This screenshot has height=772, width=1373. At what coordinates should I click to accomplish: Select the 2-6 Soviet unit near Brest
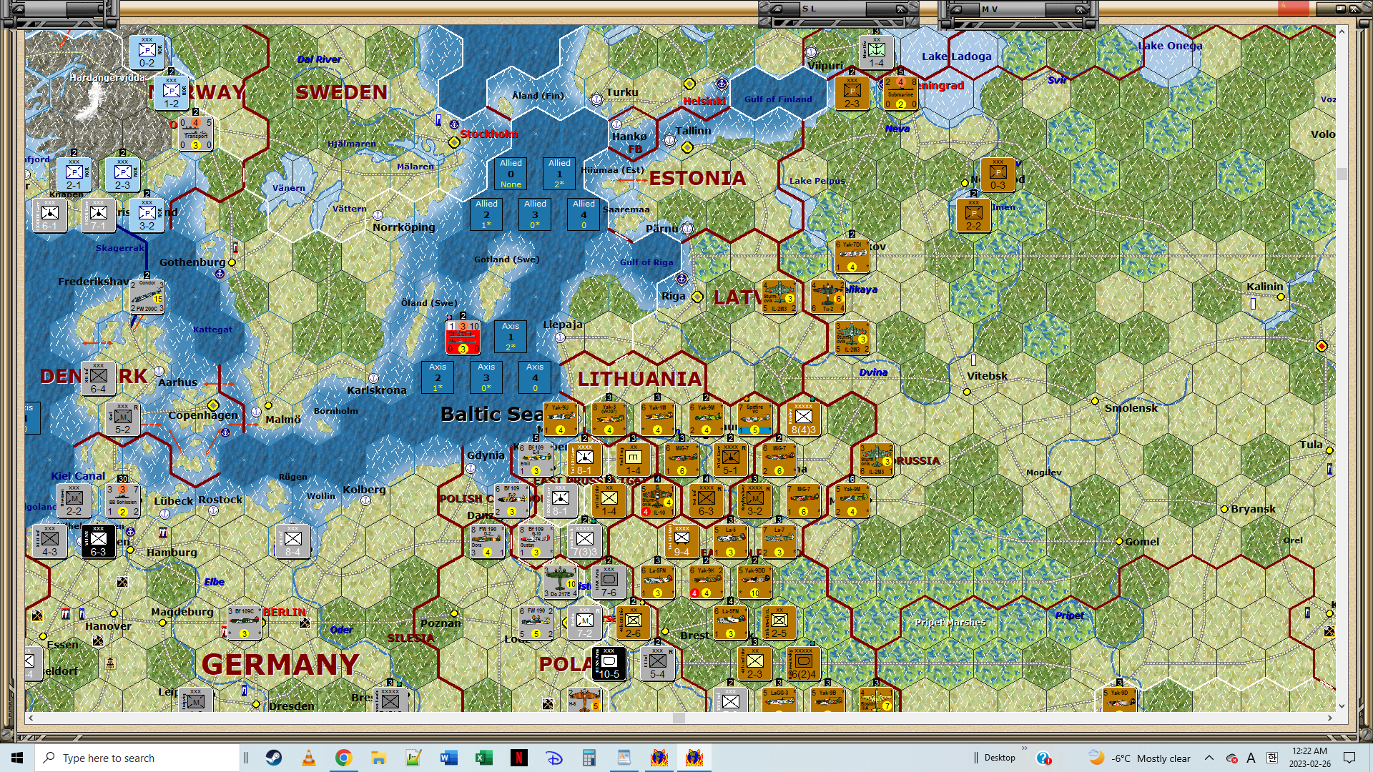(x=633, y=623)
